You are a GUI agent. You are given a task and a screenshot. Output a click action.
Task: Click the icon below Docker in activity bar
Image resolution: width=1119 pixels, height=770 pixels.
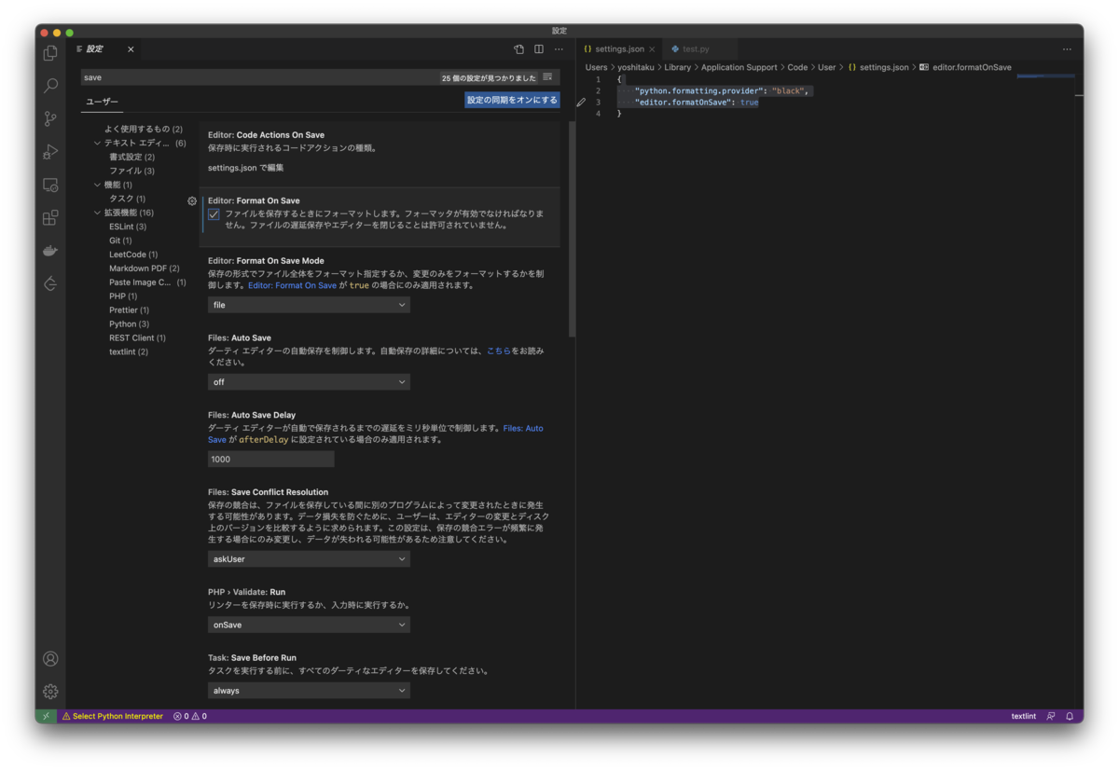tap(50, 283)
